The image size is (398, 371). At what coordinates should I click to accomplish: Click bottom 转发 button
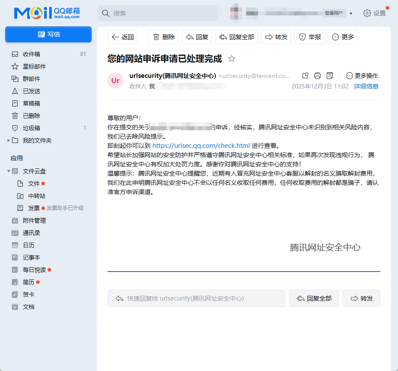pyautogui.click(x=361, y=298)
